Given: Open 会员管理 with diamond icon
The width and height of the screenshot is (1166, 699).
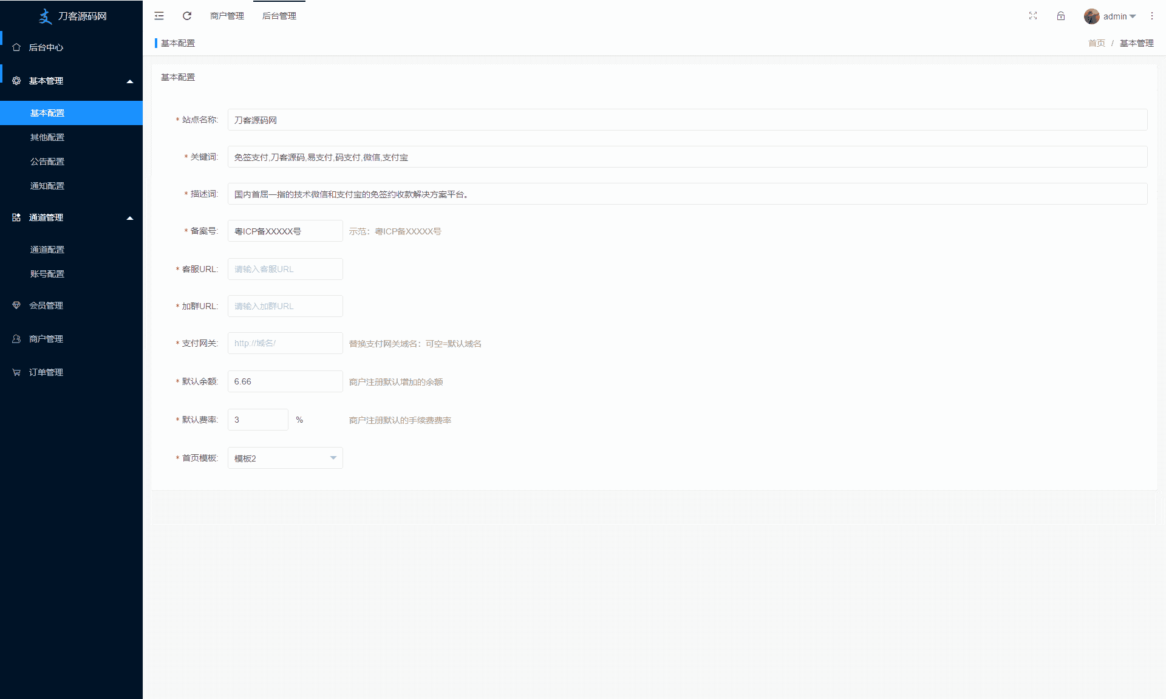Looking at the screenshot, I should (46, 305).
